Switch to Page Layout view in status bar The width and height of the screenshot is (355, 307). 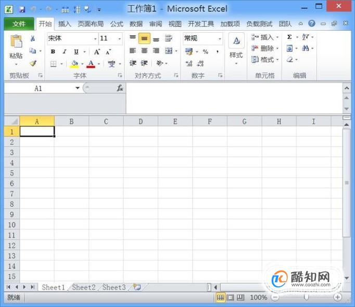pyautogui.click(x=230, y=298)
